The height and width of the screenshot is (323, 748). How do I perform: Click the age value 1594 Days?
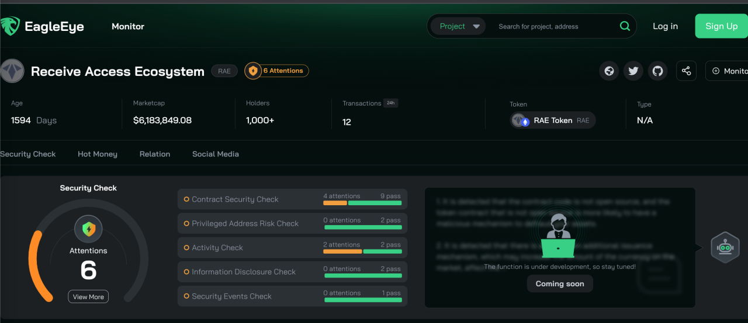coord(34,121)
